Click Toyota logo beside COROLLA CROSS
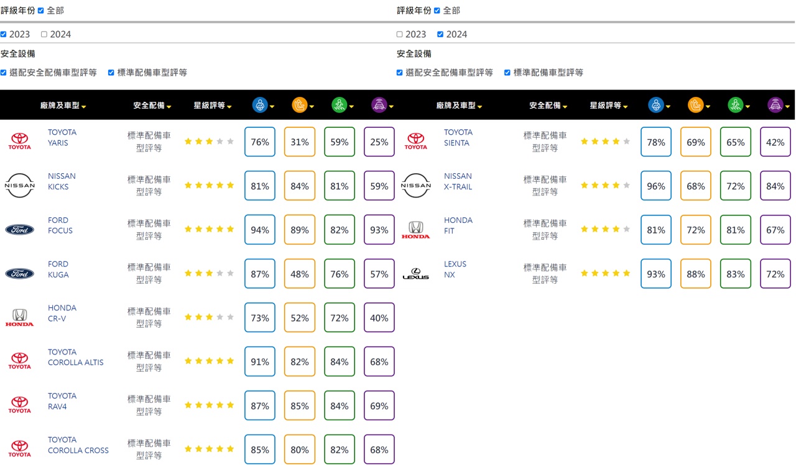 click(x=19, y=449)
